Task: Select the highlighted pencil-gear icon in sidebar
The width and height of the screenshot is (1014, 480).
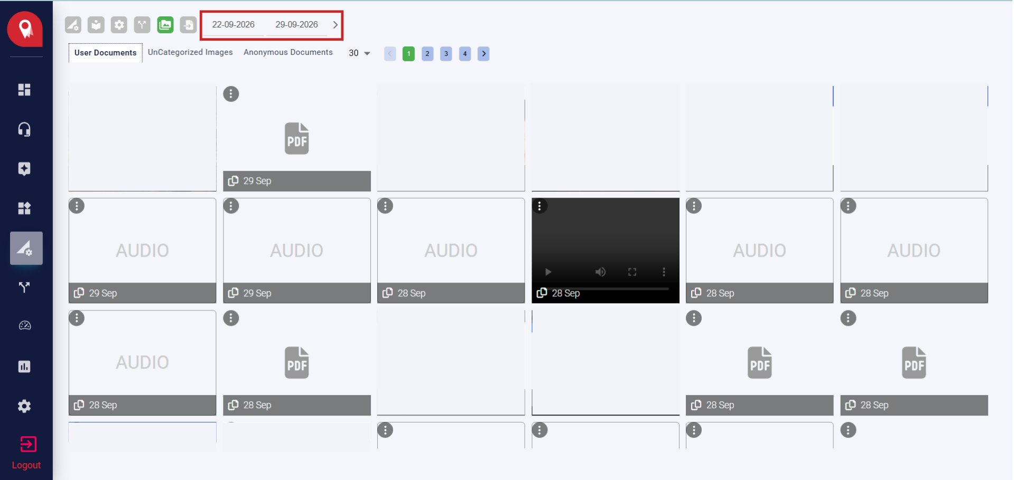Action: click(x=26, y=248)
